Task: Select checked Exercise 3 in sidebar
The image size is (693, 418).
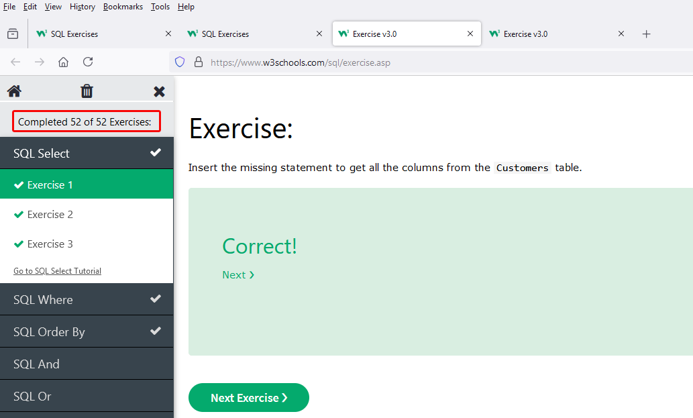Action: pyautogui.click(x=87, y=244)
